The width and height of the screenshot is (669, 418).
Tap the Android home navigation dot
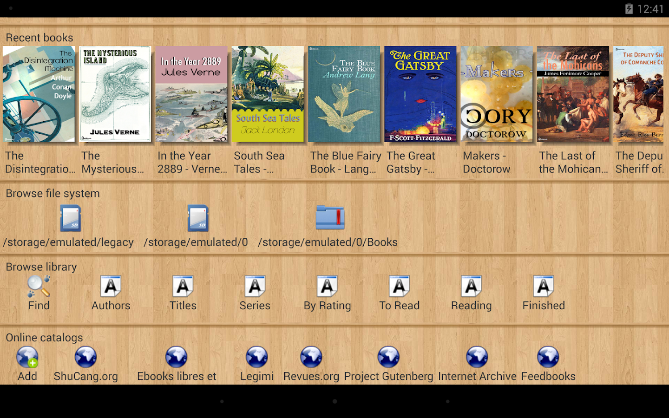pos(334,401)
